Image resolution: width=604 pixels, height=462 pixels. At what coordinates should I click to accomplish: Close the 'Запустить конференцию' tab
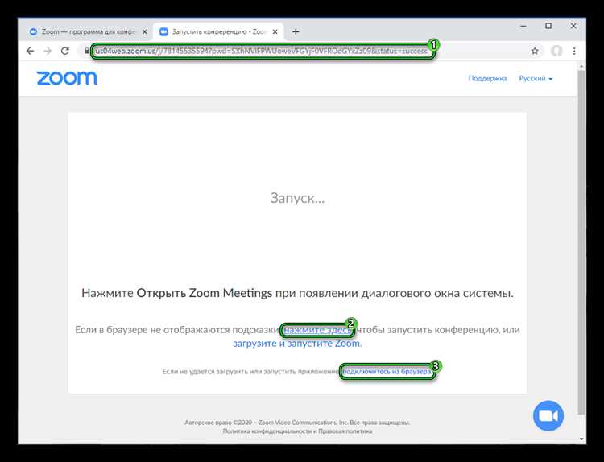click(x=275, y=32)
